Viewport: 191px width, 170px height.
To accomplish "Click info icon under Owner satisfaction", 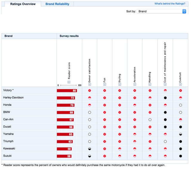I will point(89,85).
